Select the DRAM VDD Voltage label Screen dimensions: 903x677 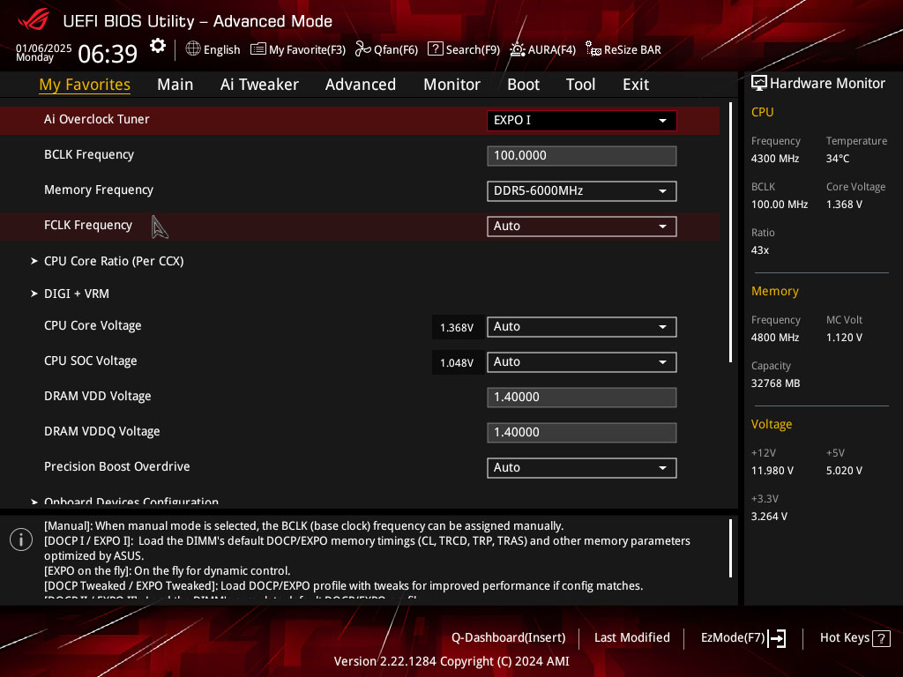(98, 396)
